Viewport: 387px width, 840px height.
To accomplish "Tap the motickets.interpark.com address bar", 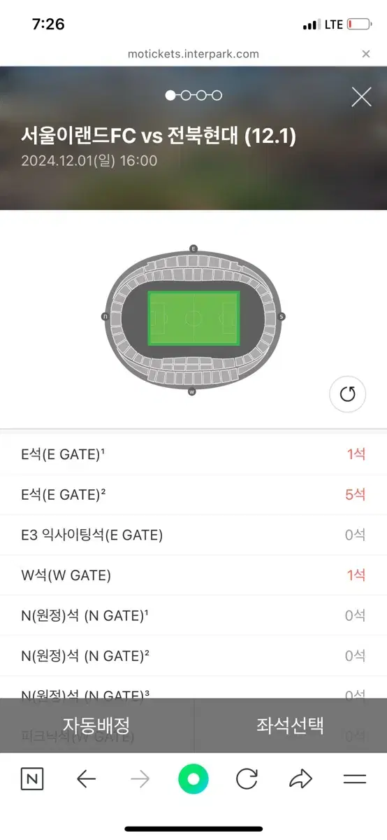I will tap(193, 54).
